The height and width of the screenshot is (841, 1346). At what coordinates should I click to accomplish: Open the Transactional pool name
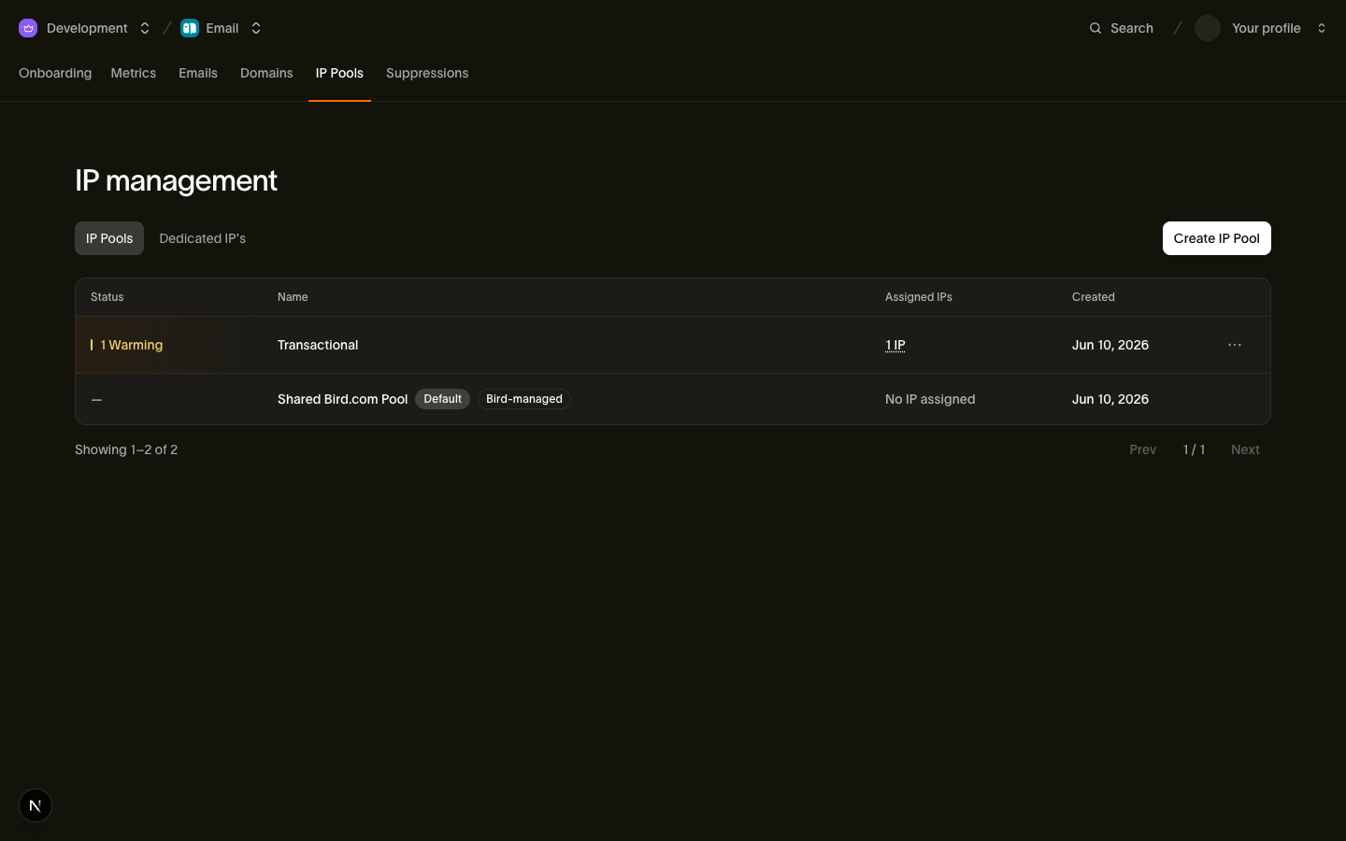(x=318, y=345)
